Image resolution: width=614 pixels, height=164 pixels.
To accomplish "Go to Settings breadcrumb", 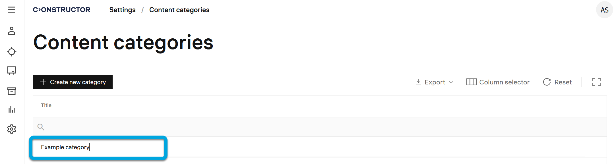I will pyautogui.click(x=122, y=10).
